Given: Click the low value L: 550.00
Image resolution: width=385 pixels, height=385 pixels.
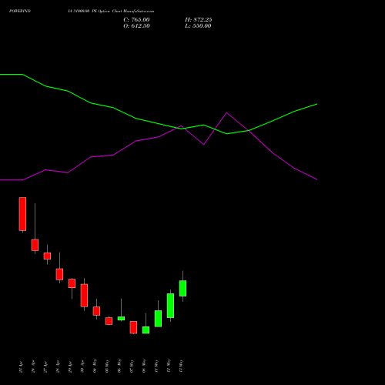Looking at the screenshot, I should click(198, 26).
